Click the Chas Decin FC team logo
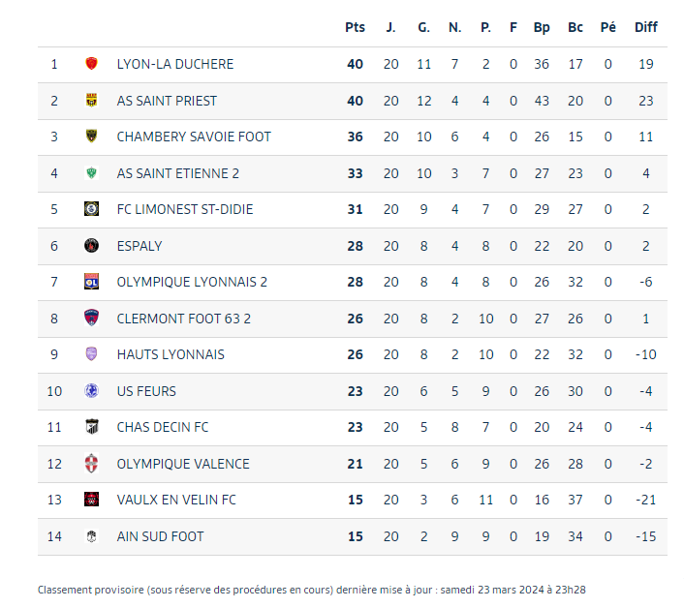 tap(92, 427)
